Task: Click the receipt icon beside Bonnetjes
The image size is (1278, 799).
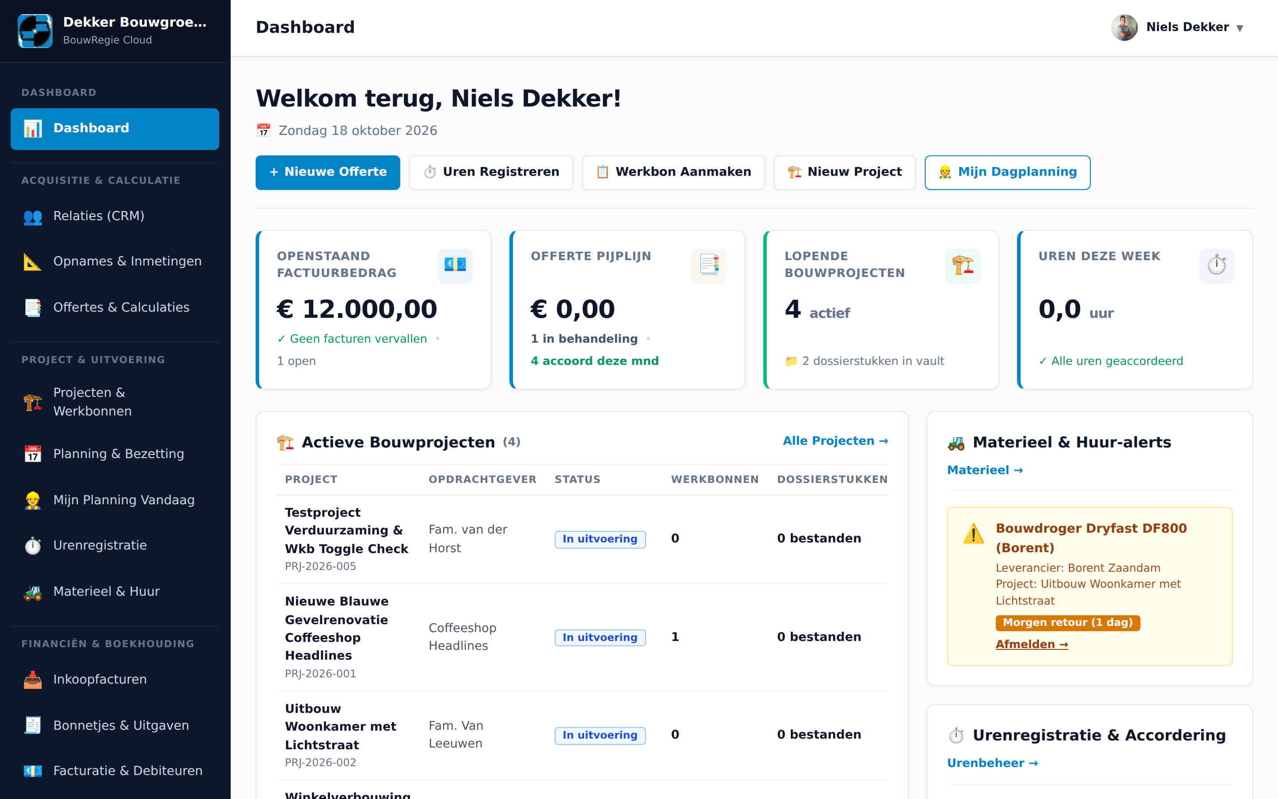Action: [33, 726]
